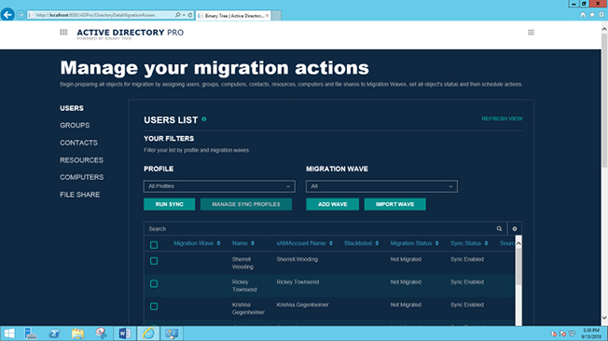Sort by Blacklisted column arrows

coord(377,243)
